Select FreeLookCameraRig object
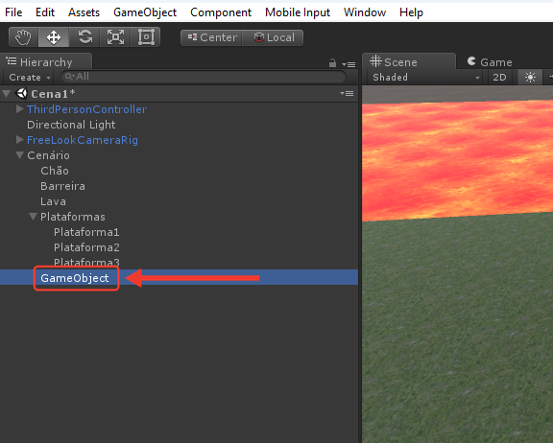This screenshot has width=553, height=443. (x=83, y=140)
